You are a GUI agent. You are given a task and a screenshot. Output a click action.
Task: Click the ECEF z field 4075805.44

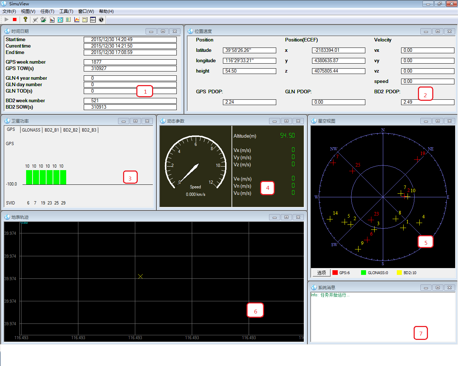338,71
